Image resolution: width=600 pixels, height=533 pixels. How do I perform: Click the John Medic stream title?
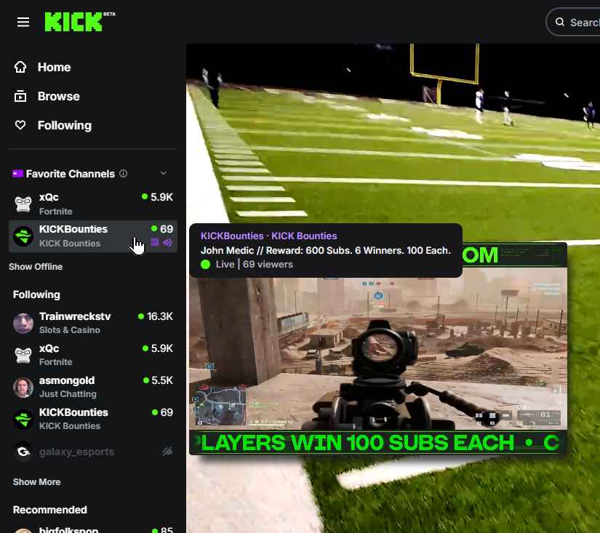tap(326, 251)
